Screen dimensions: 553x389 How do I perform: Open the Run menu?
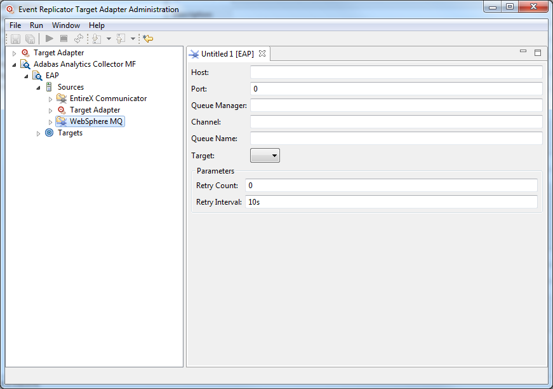coord(36,25)
